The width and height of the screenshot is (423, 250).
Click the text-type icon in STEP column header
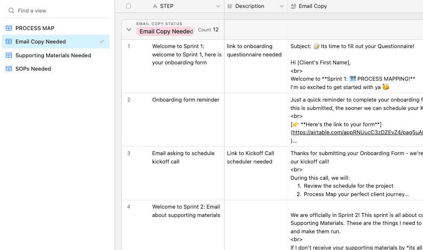click(155, 6)
